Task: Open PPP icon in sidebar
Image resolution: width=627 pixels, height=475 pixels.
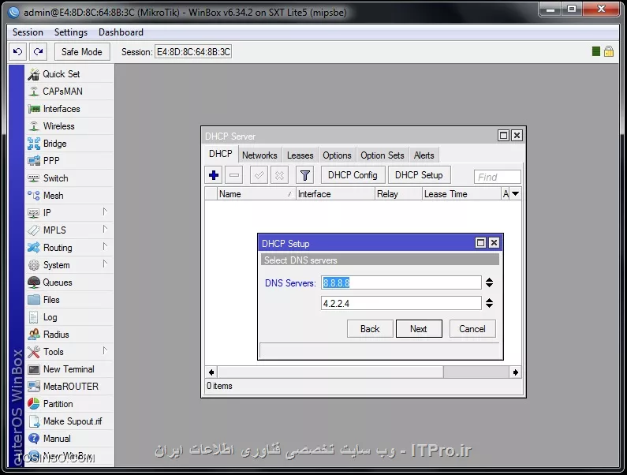Action: pyautogui.click(x=34, y=161)
